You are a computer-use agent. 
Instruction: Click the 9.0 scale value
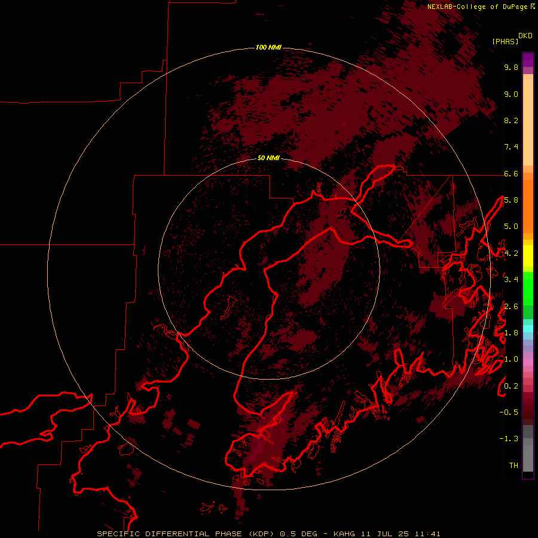click(x=511, y=94)
